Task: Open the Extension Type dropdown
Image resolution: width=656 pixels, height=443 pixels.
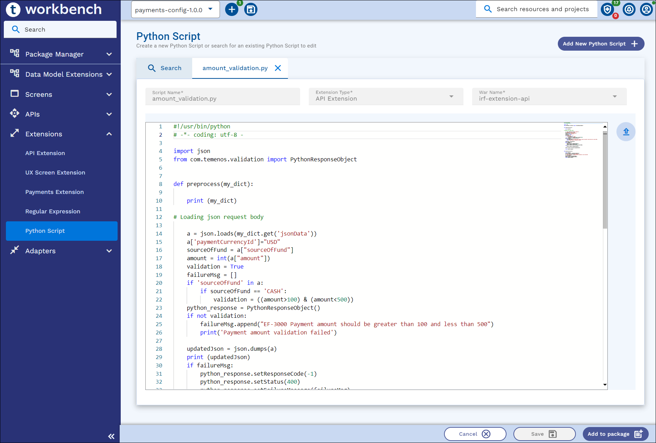Action: pos(386,96)
